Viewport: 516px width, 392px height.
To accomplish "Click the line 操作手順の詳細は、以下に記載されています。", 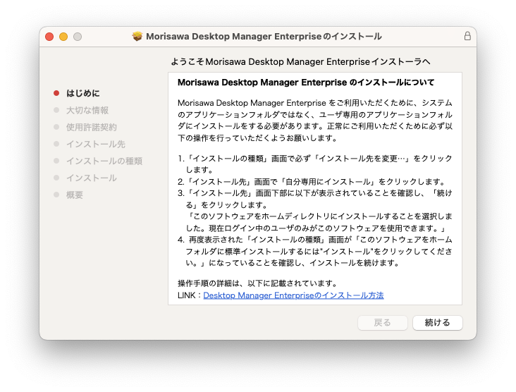I will 257,283.
